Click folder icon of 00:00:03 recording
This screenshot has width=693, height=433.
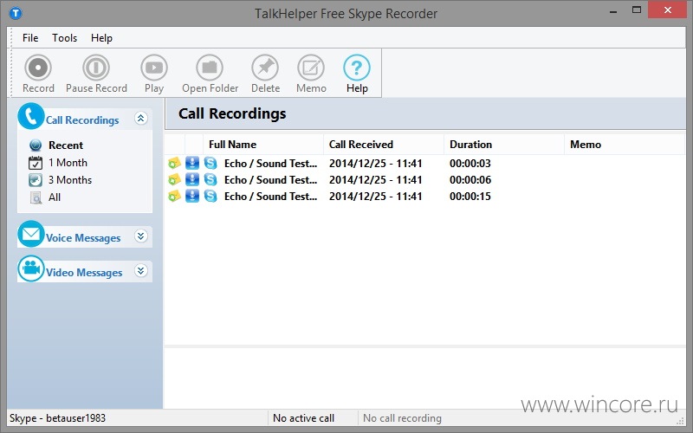(x=175, y=163)
